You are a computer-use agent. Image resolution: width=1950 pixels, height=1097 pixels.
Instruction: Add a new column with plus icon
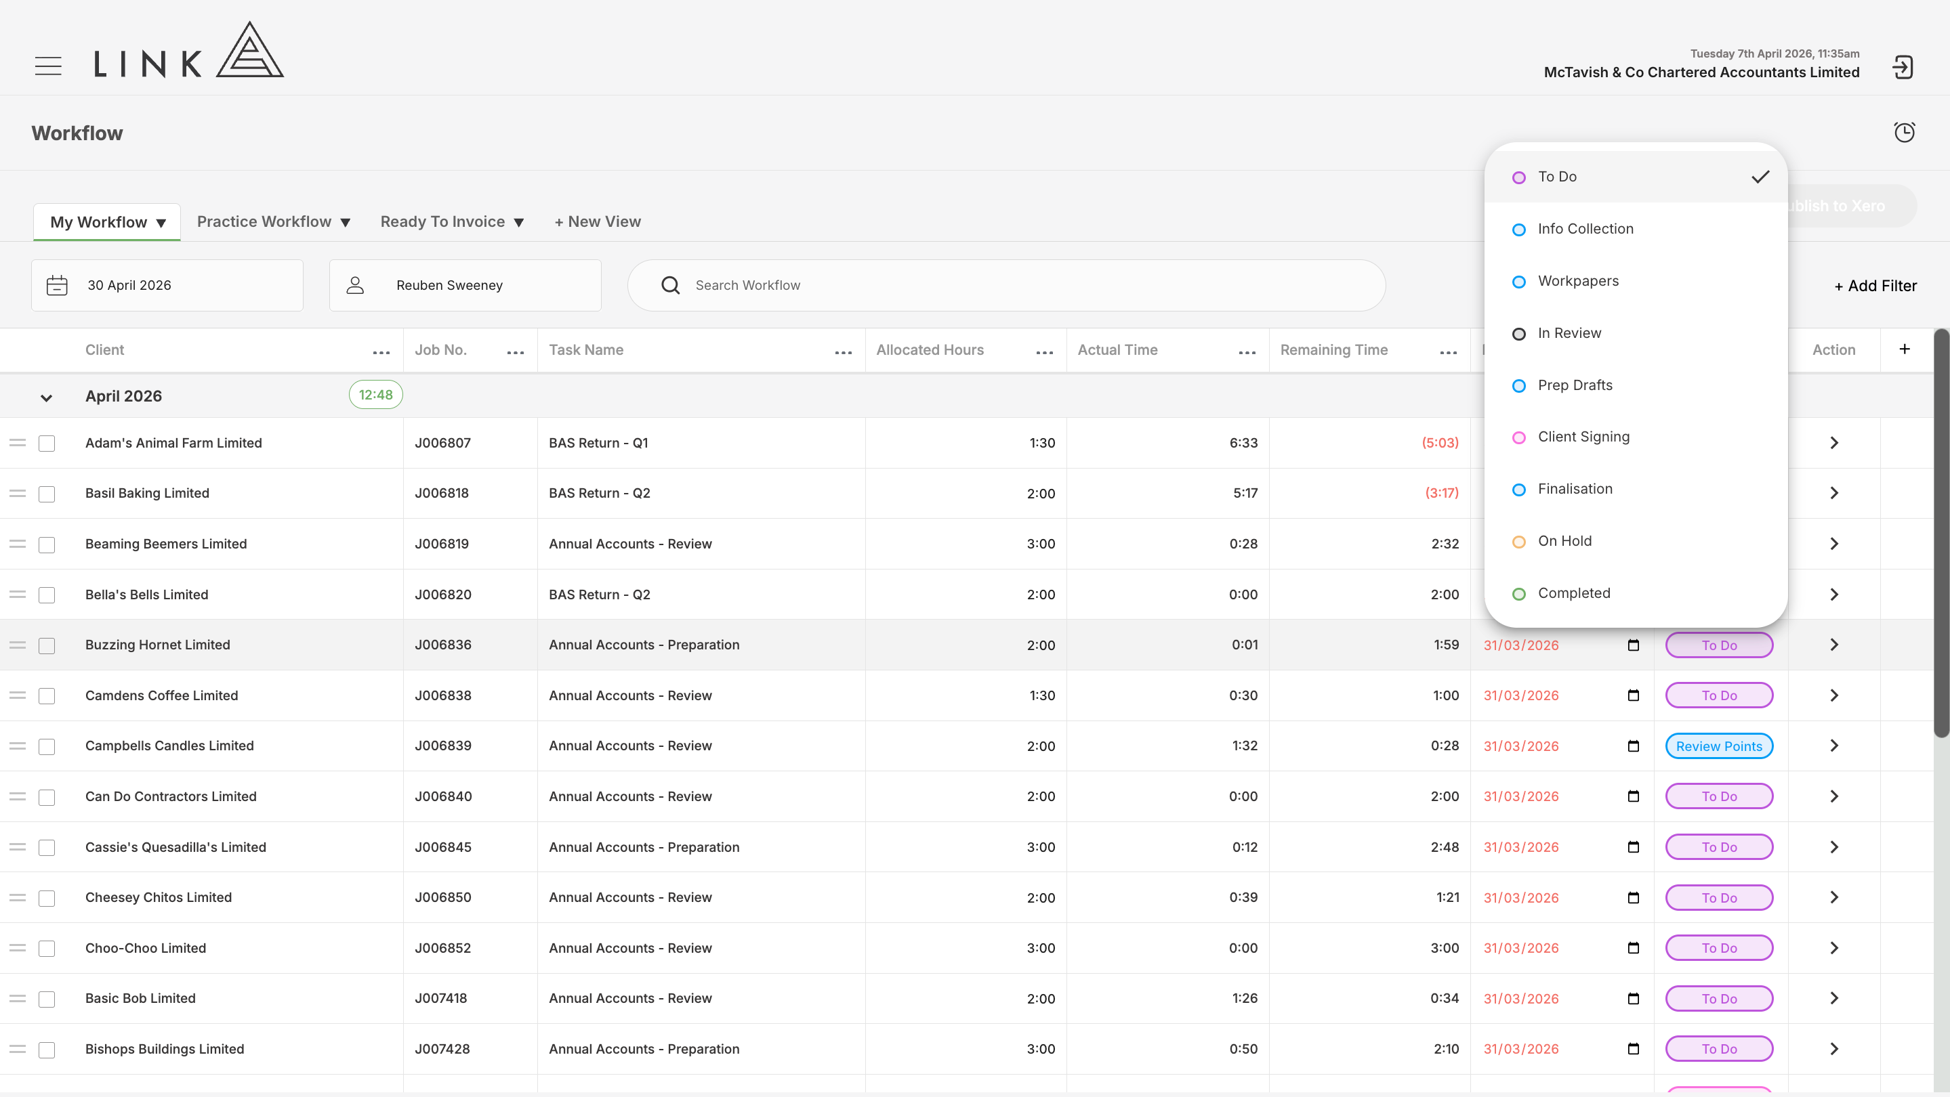1905,349
